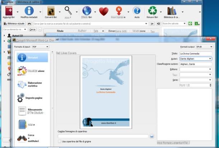Click the Vai search button
The image size is (219, 148).
[x=152, y=24]
